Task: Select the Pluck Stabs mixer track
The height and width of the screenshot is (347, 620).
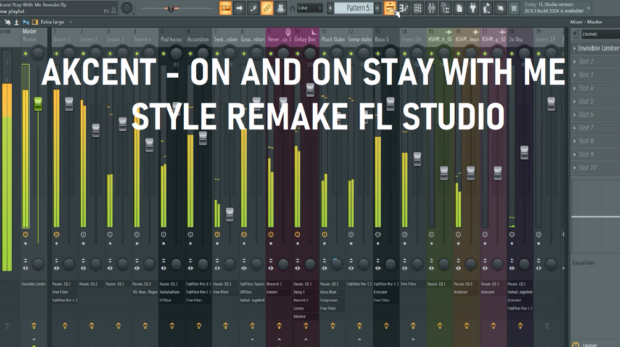Action: (x=333, y=39)
